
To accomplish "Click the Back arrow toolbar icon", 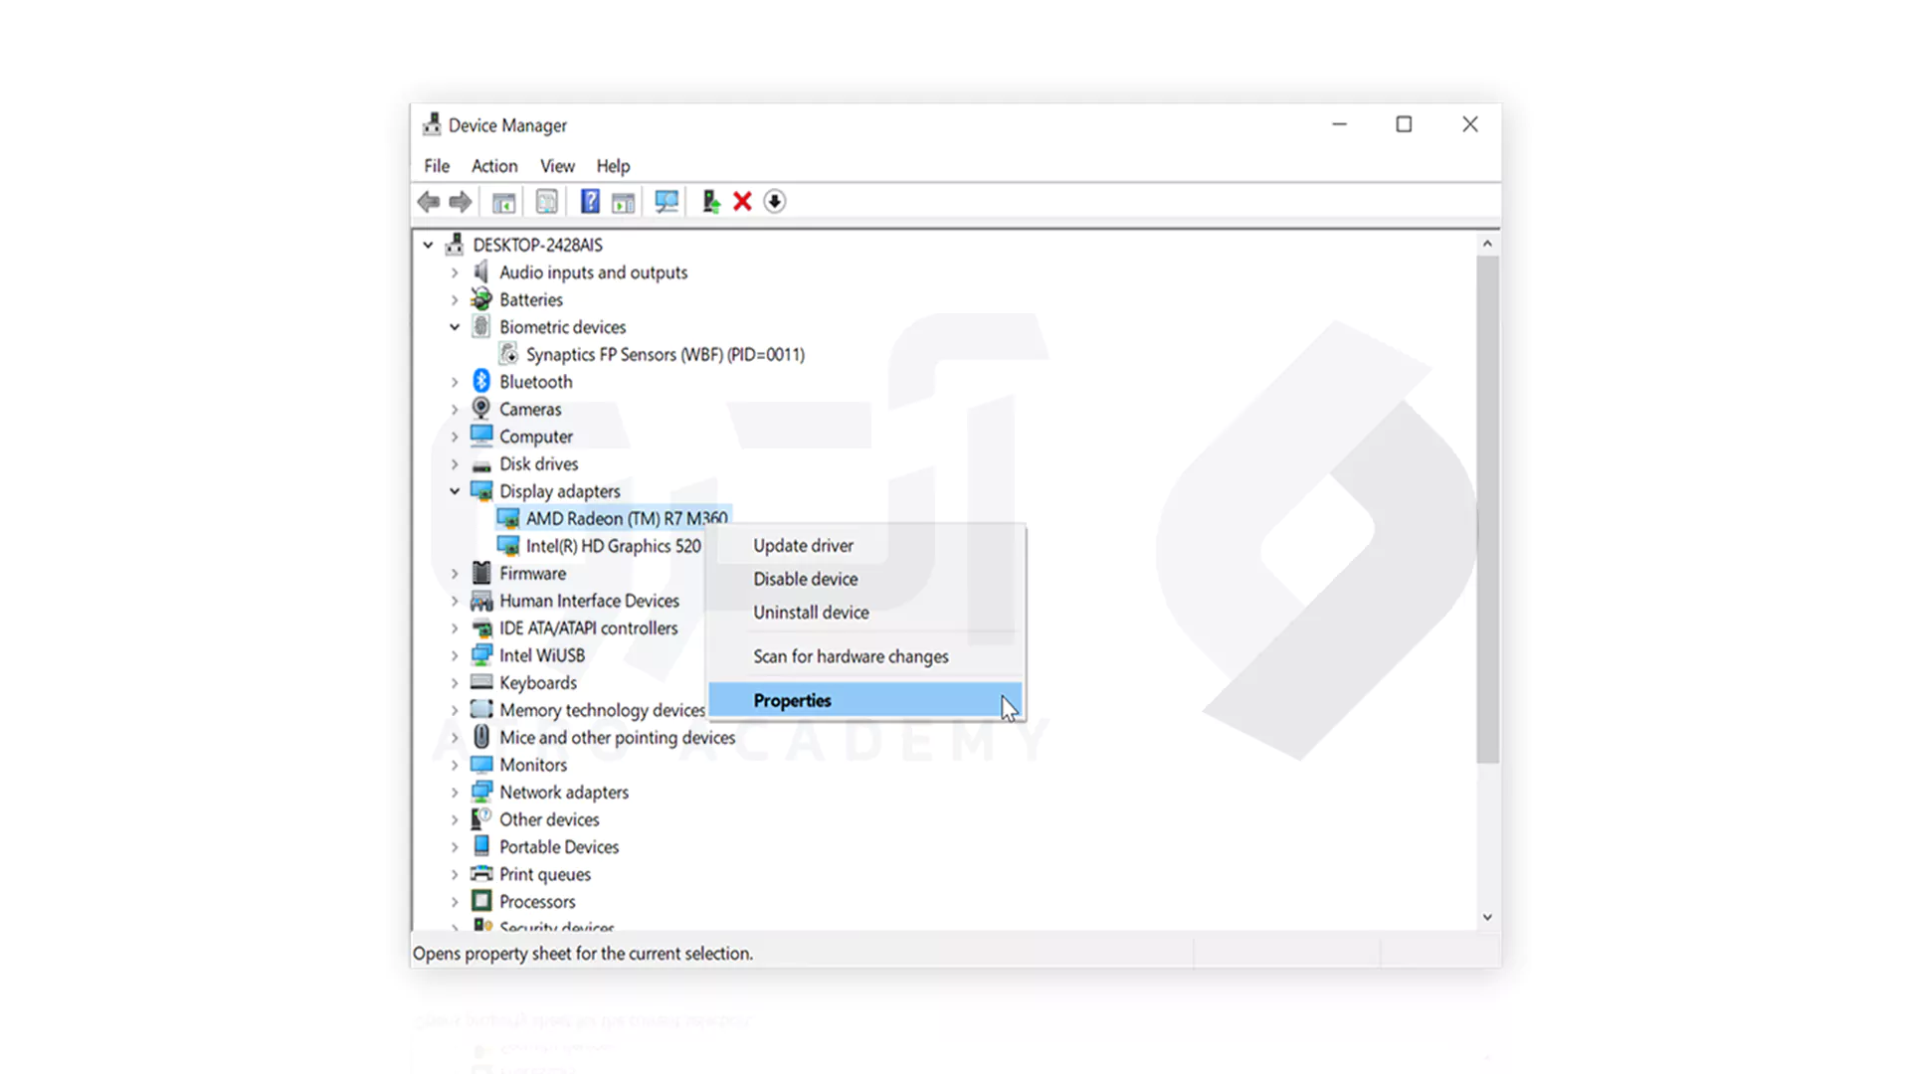I will [x=429, y=202].
